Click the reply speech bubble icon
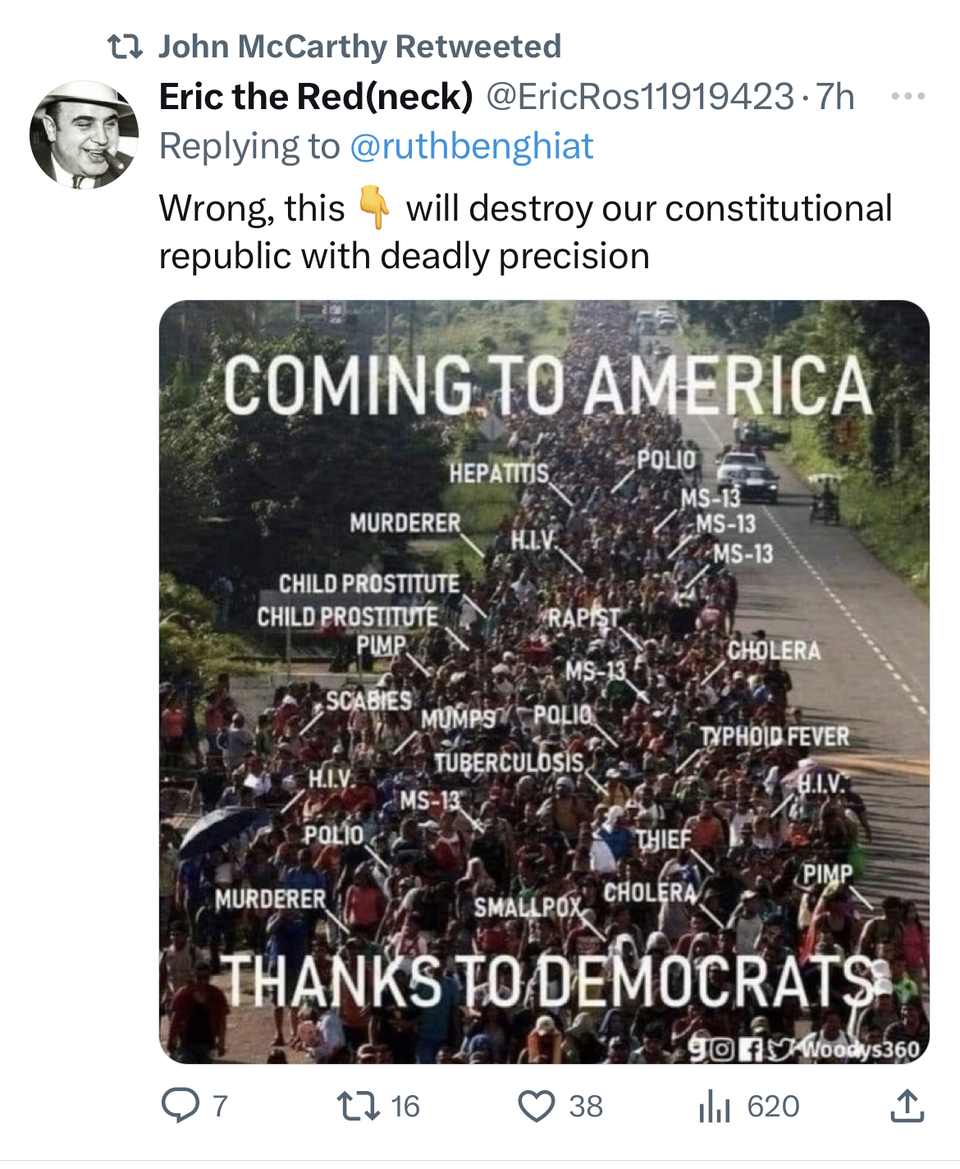This screenshot has height=1169, width=960. [180, 1105]
